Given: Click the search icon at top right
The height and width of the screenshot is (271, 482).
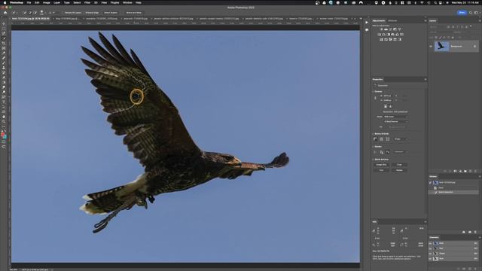Looking at the screenshot, I should [470, 13].
